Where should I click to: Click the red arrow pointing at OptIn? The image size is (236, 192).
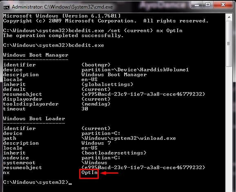[109, 173]
